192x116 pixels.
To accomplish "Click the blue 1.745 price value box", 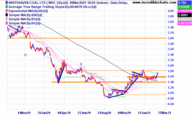I will tap(185, 3).
